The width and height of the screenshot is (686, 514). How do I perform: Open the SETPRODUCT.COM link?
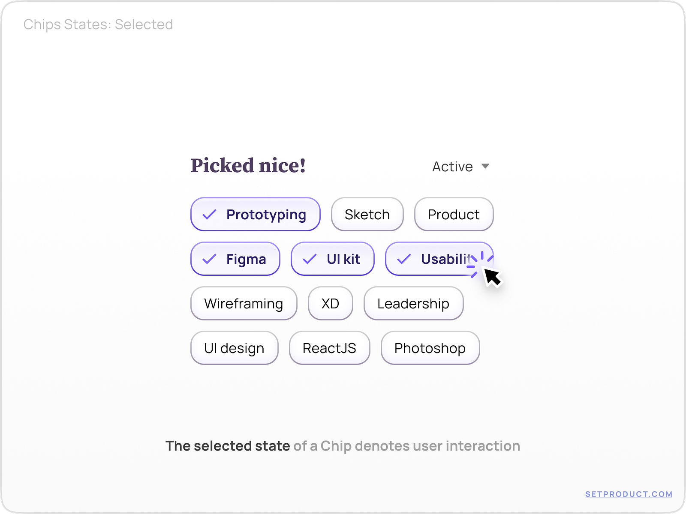click(629, 494)
